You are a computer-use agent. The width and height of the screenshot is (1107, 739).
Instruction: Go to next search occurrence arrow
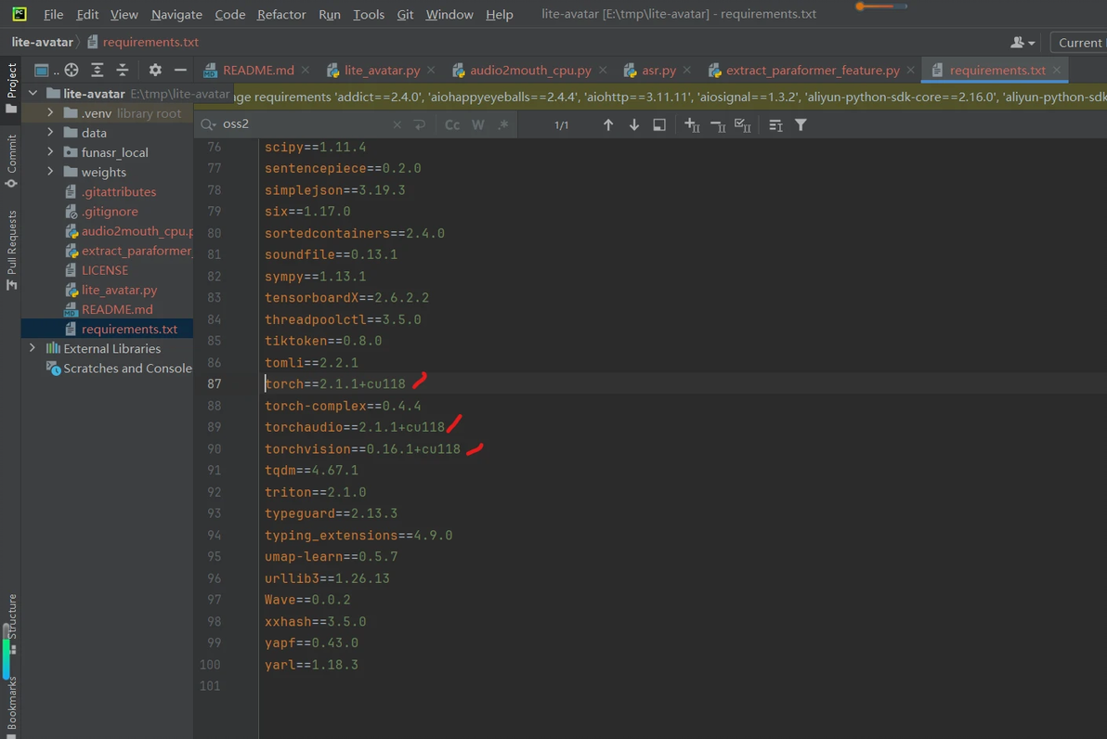pyautogui.click(x=633, y=124)
